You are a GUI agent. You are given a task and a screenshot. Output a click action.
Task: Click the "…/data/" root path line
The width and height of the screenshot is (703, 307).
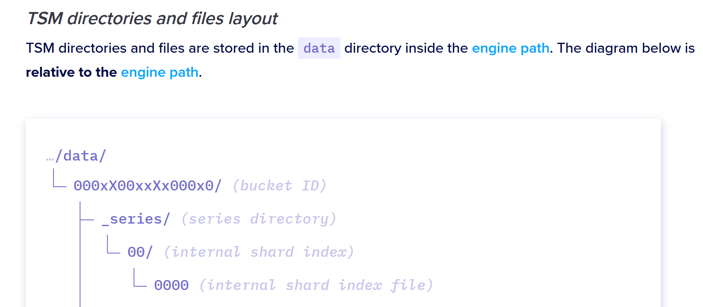[76, 156]
